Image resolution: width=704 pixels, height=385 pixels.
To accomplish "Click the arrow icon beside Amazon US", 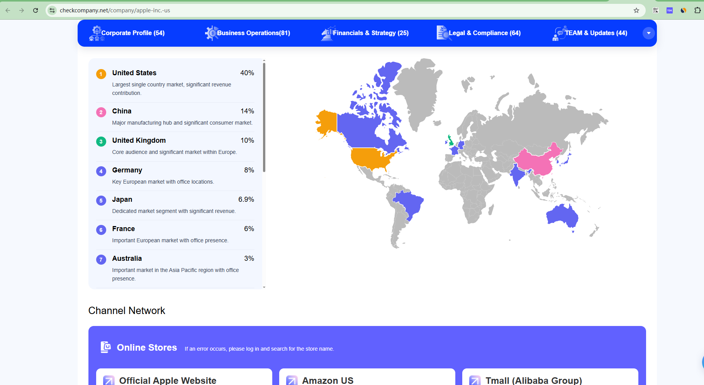I will click(x=292, y=380).
